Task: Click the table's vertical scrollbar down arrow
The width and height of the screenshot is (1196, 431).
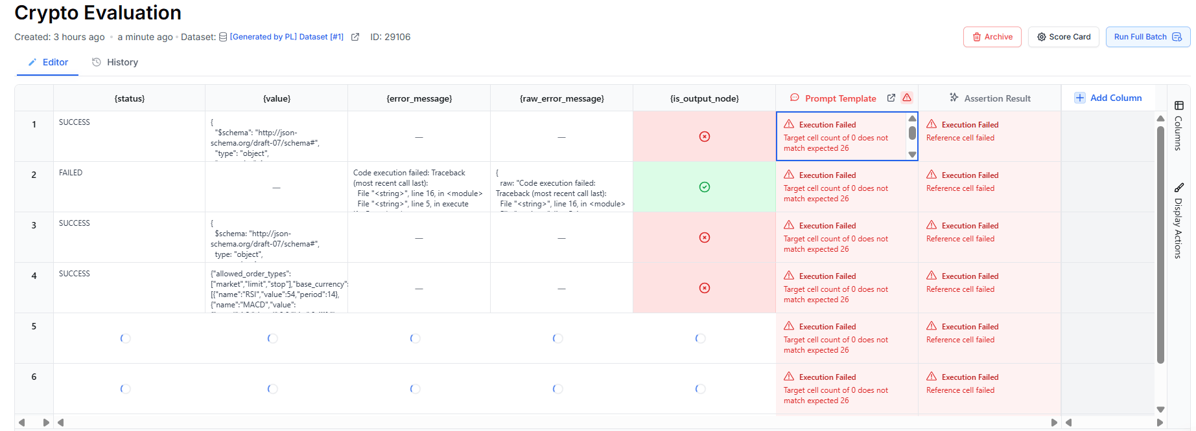Action: tap(1160, 409)
